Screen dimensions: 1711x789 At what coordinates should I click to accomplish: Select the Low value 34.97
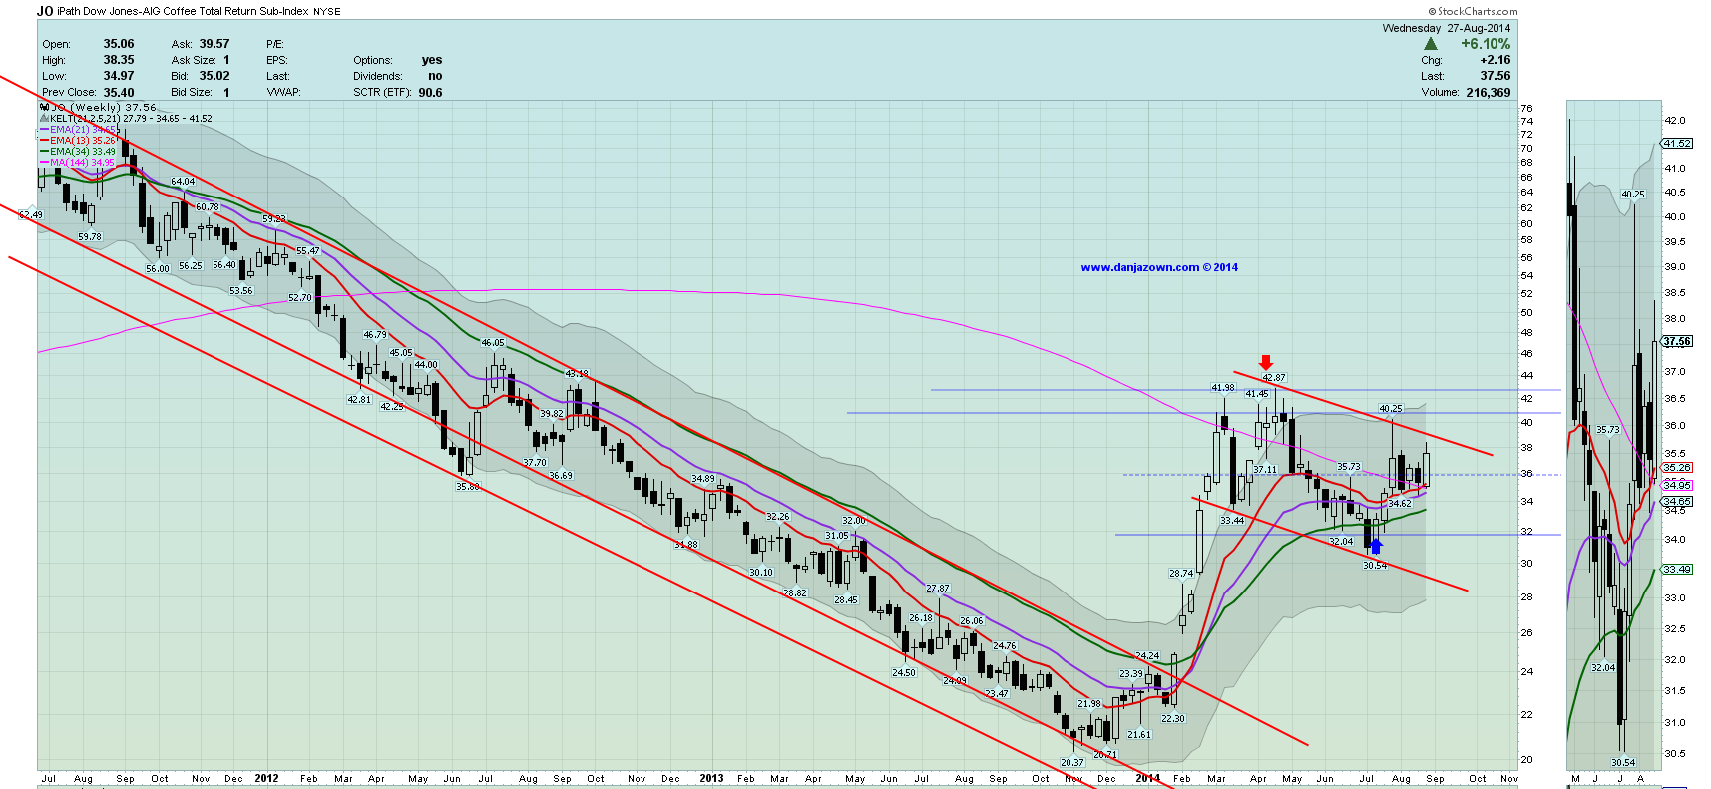pyautogui.click(x=119, y=76)
